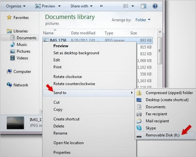Click the Mail recipient icon

(139, 121)
